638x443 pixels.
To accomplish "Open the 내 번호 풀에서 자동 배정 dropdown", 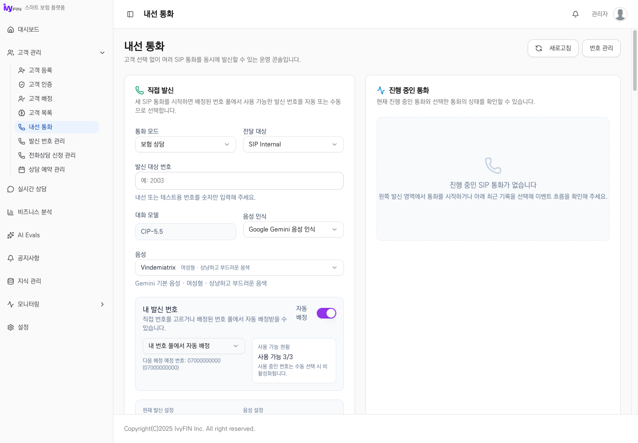I will (194, 346).
